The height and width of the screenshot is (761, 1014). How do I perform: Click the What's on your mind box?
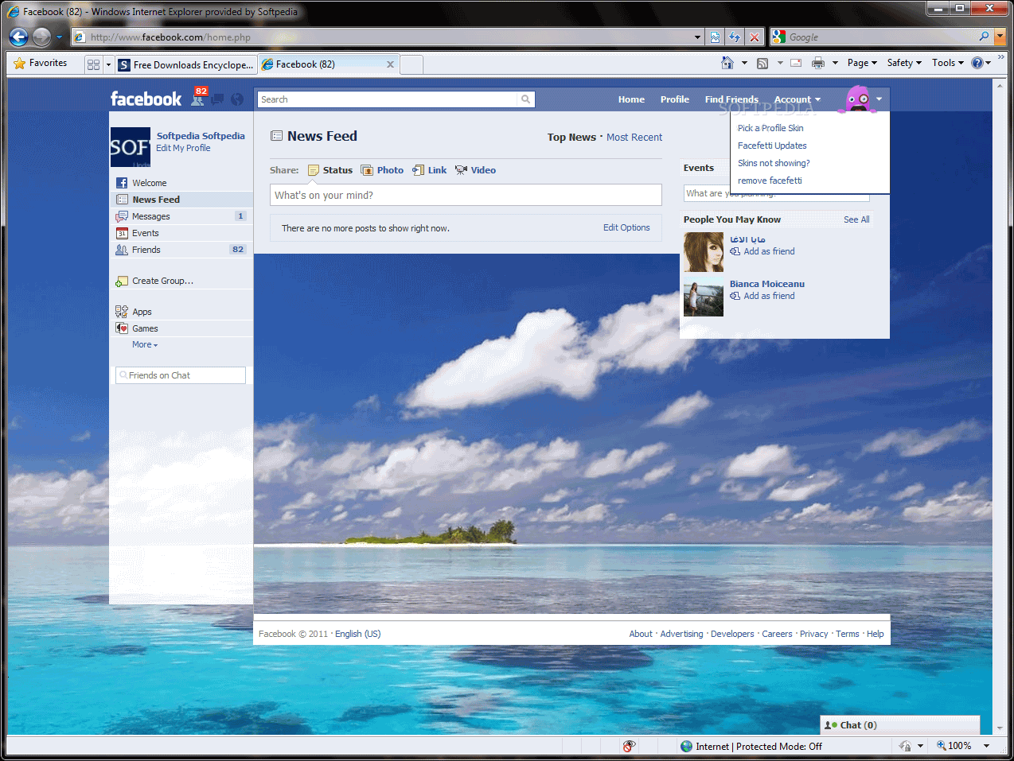(466, 195)
